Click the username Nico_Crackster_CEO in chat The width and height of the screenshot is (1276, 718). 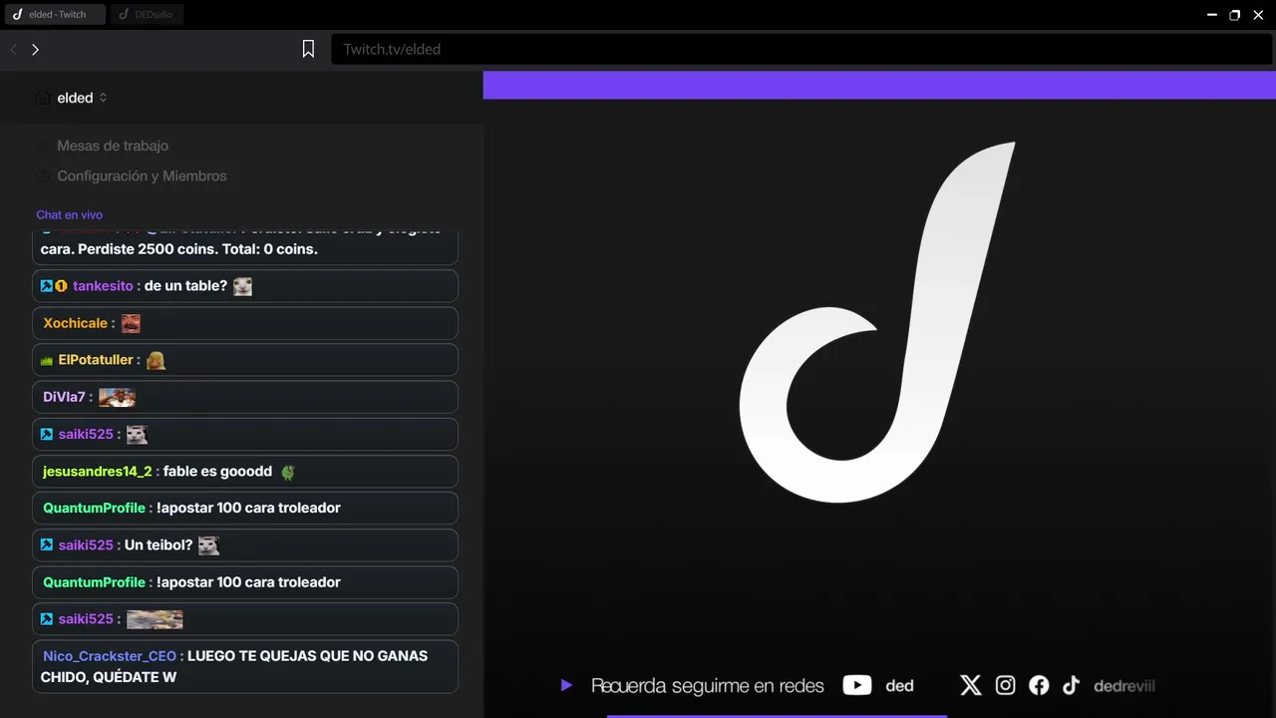[x=110, y=656]
